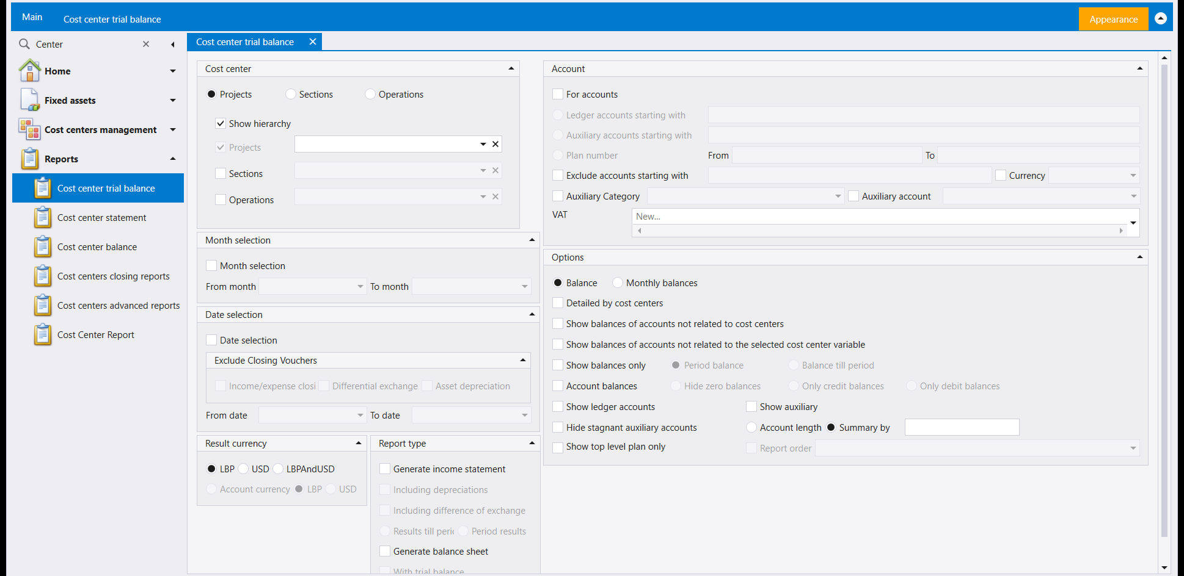Check the Show auxiliary checkbox

(x=751, y=406)
